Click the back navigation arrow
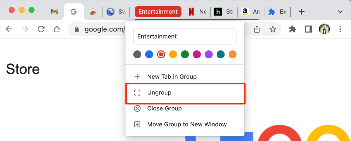Screen dimensions: 351x141 point(9,29)
